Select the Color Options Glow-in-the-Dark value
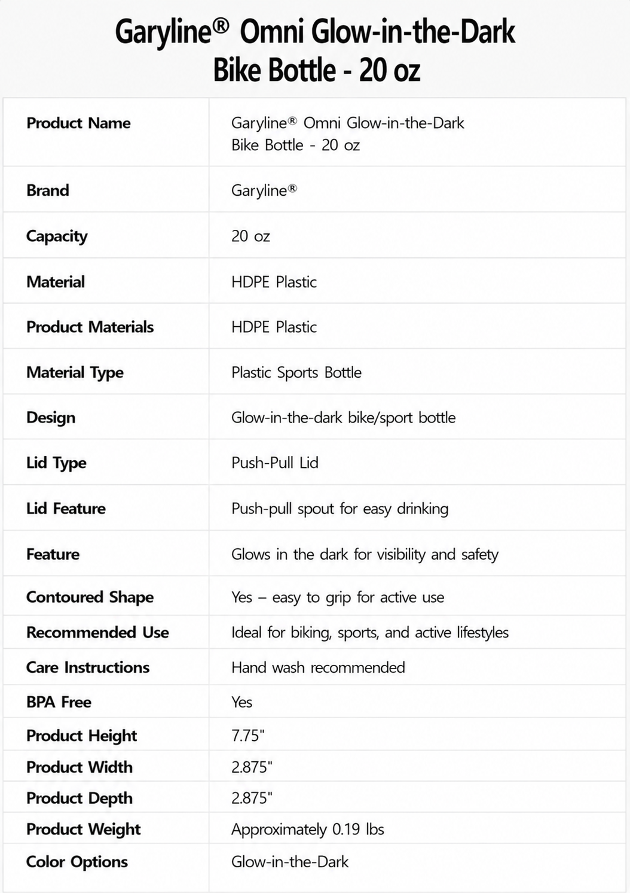Viewport: 630px width, 893px height. pos(289,862)
